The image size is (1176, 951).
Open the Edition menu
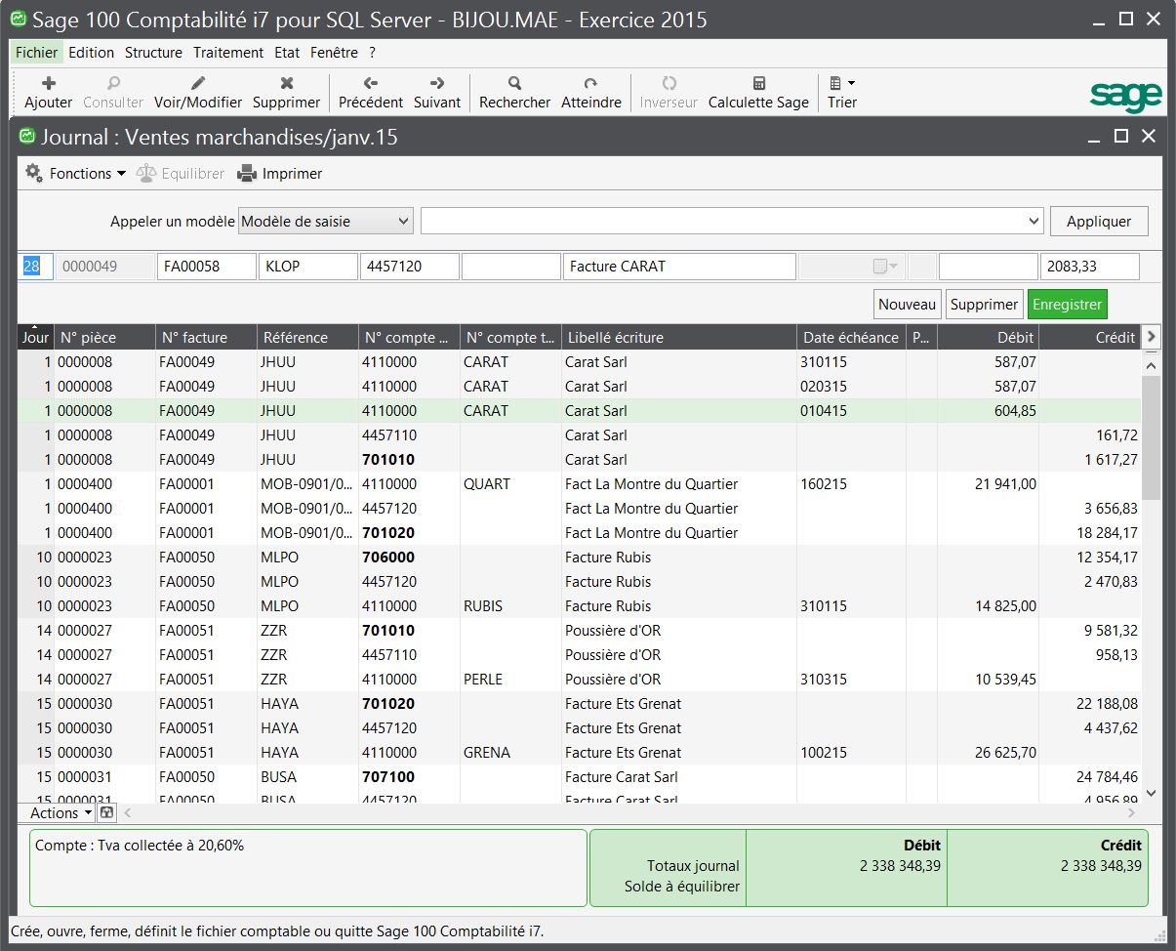click(x=92, y=53)
